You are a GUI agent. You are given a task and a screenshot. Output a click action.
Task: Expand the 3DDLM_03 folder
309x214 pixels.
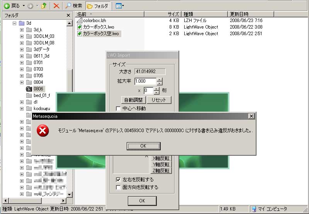pyautogui.click(x=22, y=36)
